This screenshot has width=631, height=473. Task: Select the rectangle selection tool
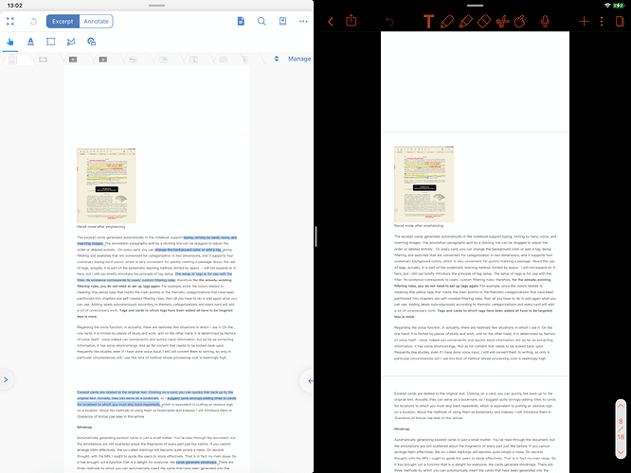(x=51, y=42)
